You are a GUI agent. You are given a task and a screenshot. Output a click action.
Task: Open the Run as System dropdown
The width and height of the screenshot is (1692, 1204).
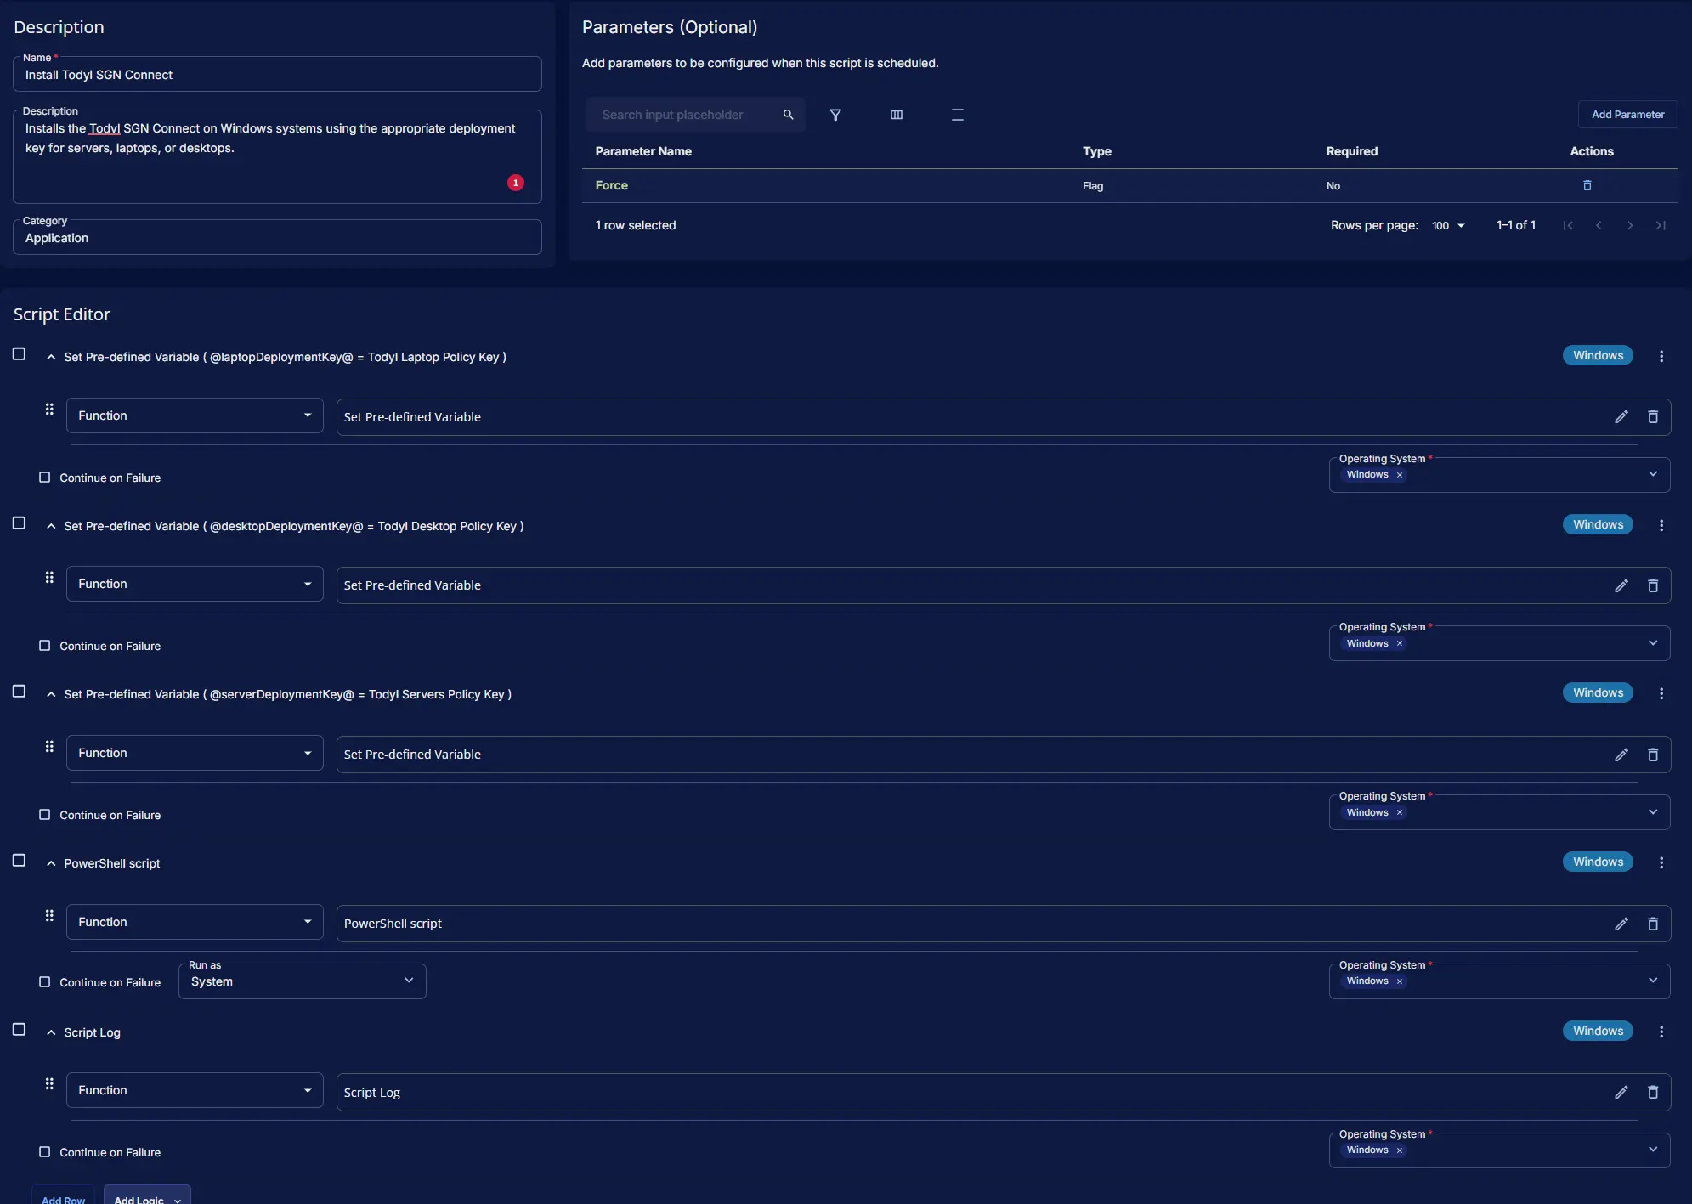(302, 981)
